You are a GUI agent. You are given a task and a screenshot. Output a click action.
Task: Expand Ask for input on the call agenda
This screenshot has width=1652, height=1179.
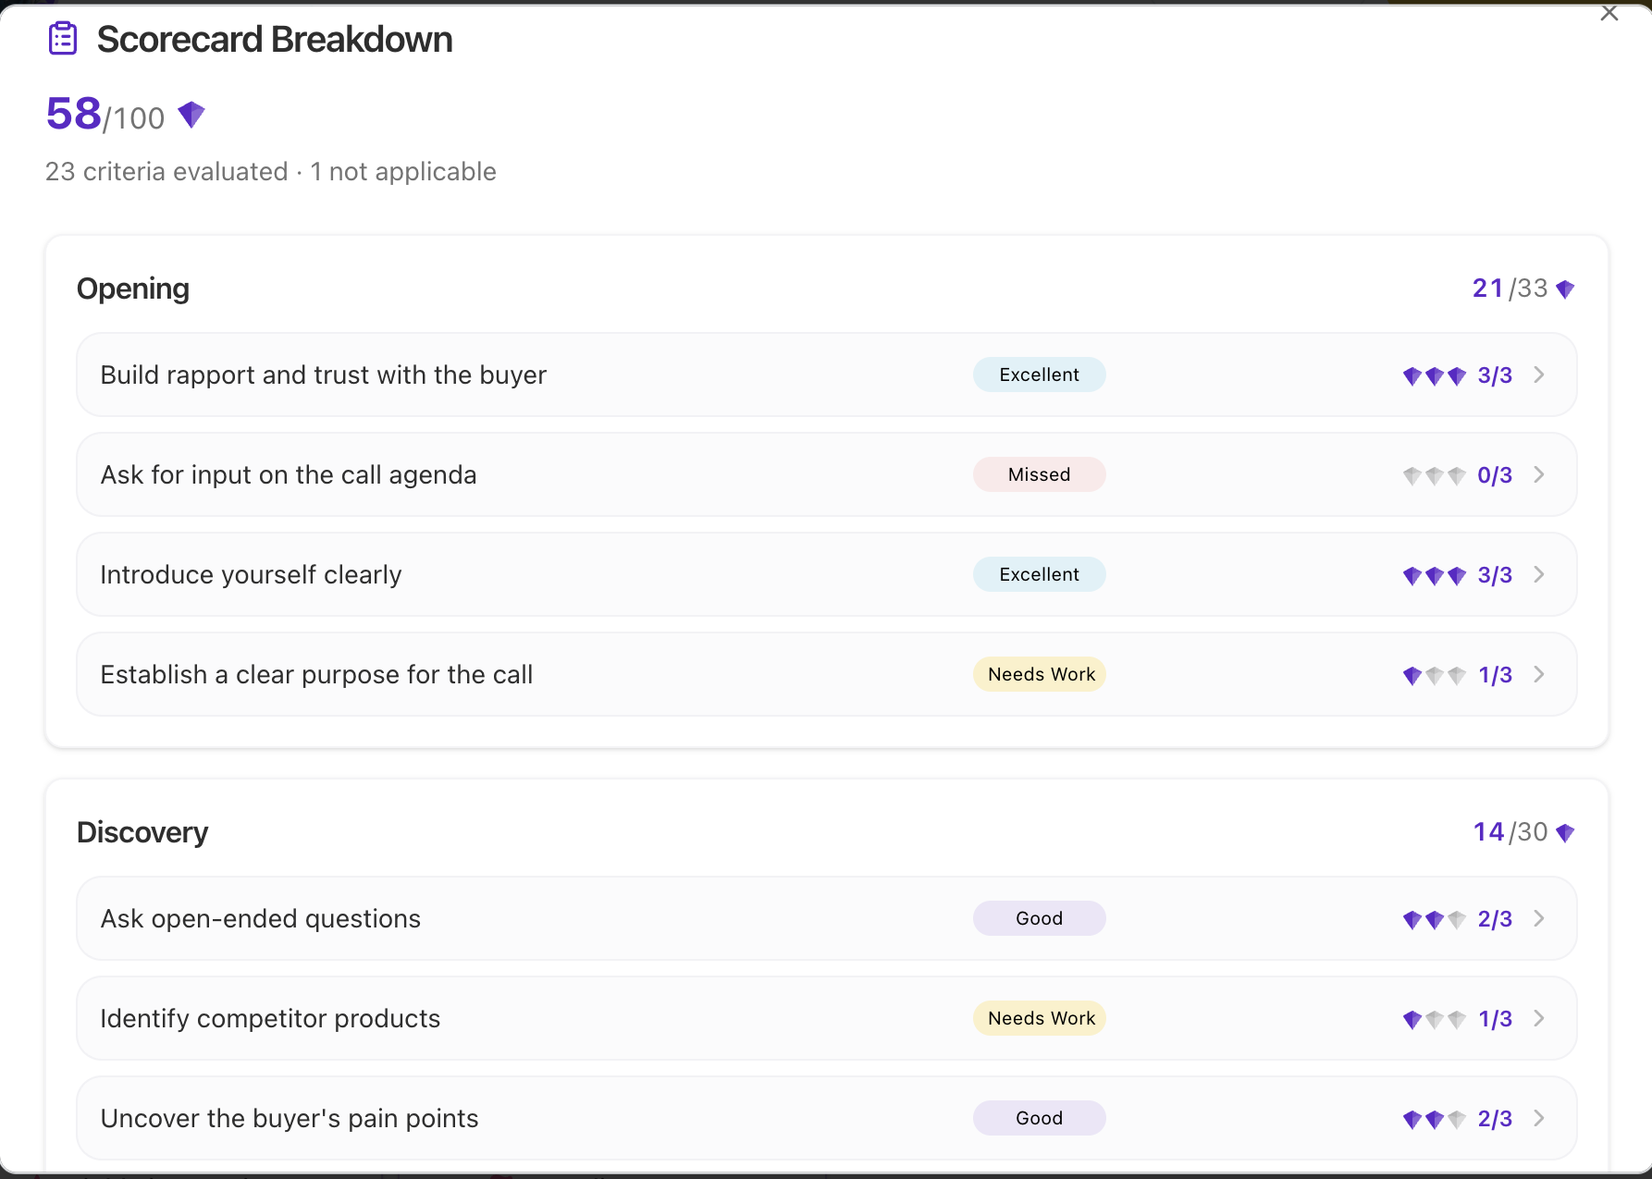tap(1538, 474)
